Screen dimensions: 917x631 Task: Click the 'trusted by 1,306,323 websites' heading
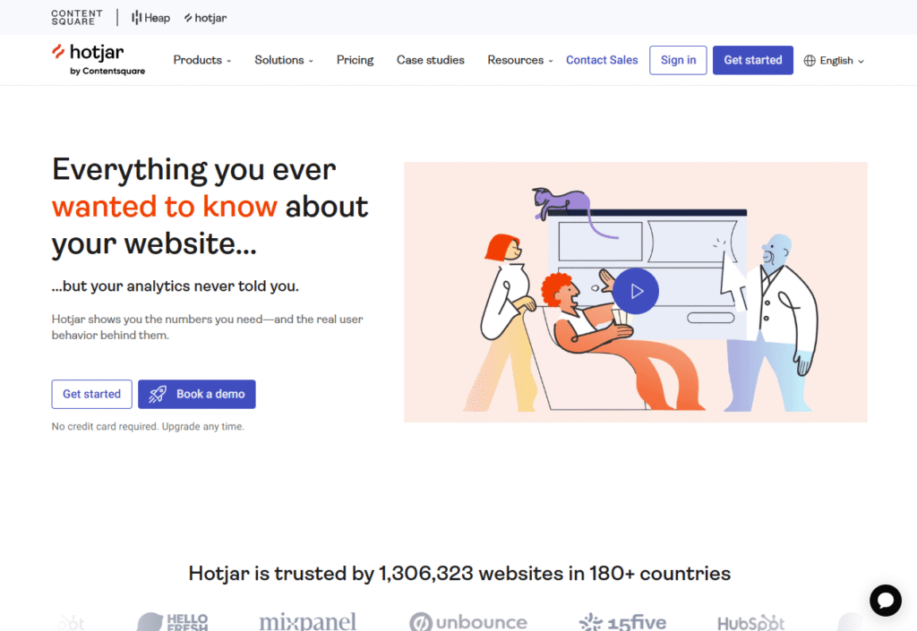[459, 573]
